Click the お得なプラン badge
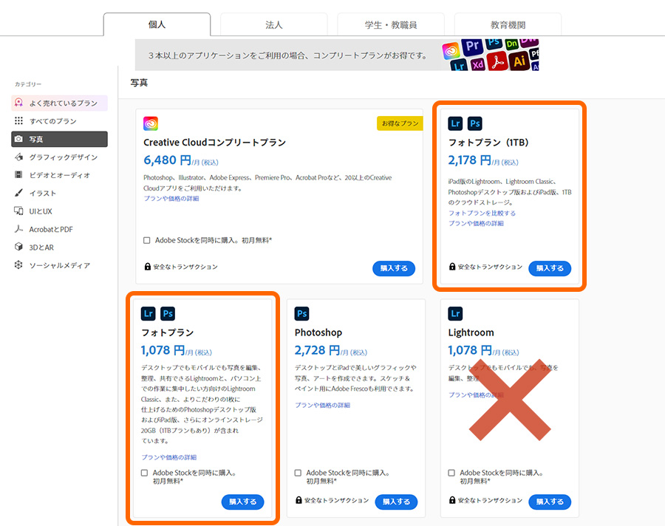Viewport: 665px width, 526px height. click(400, 123)
